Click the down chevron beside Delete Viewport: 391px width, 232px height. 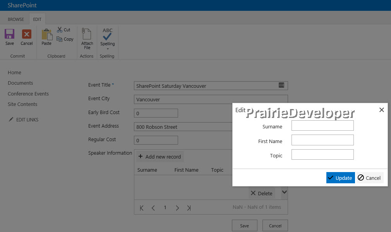pos(284,192)
